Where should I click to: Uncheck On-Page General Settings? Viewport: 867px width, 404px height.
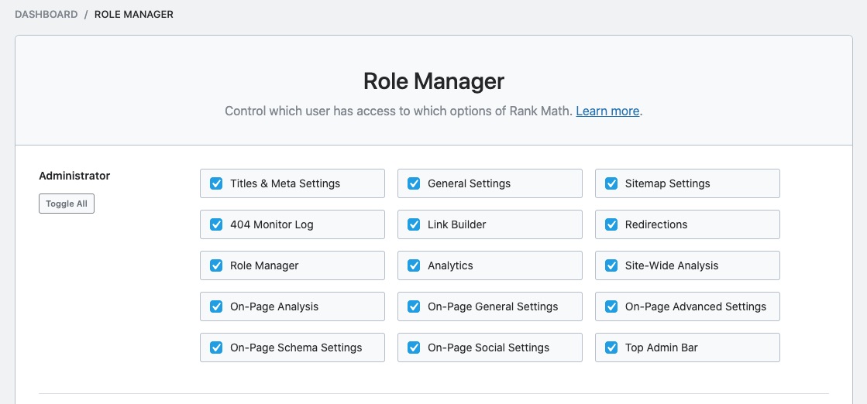pos(414,306)
